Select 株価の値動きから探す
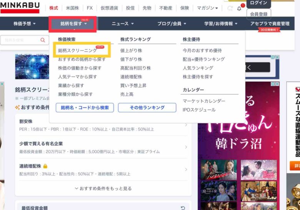300x210 pixels. pyautogui.click(x=80, y=68)
